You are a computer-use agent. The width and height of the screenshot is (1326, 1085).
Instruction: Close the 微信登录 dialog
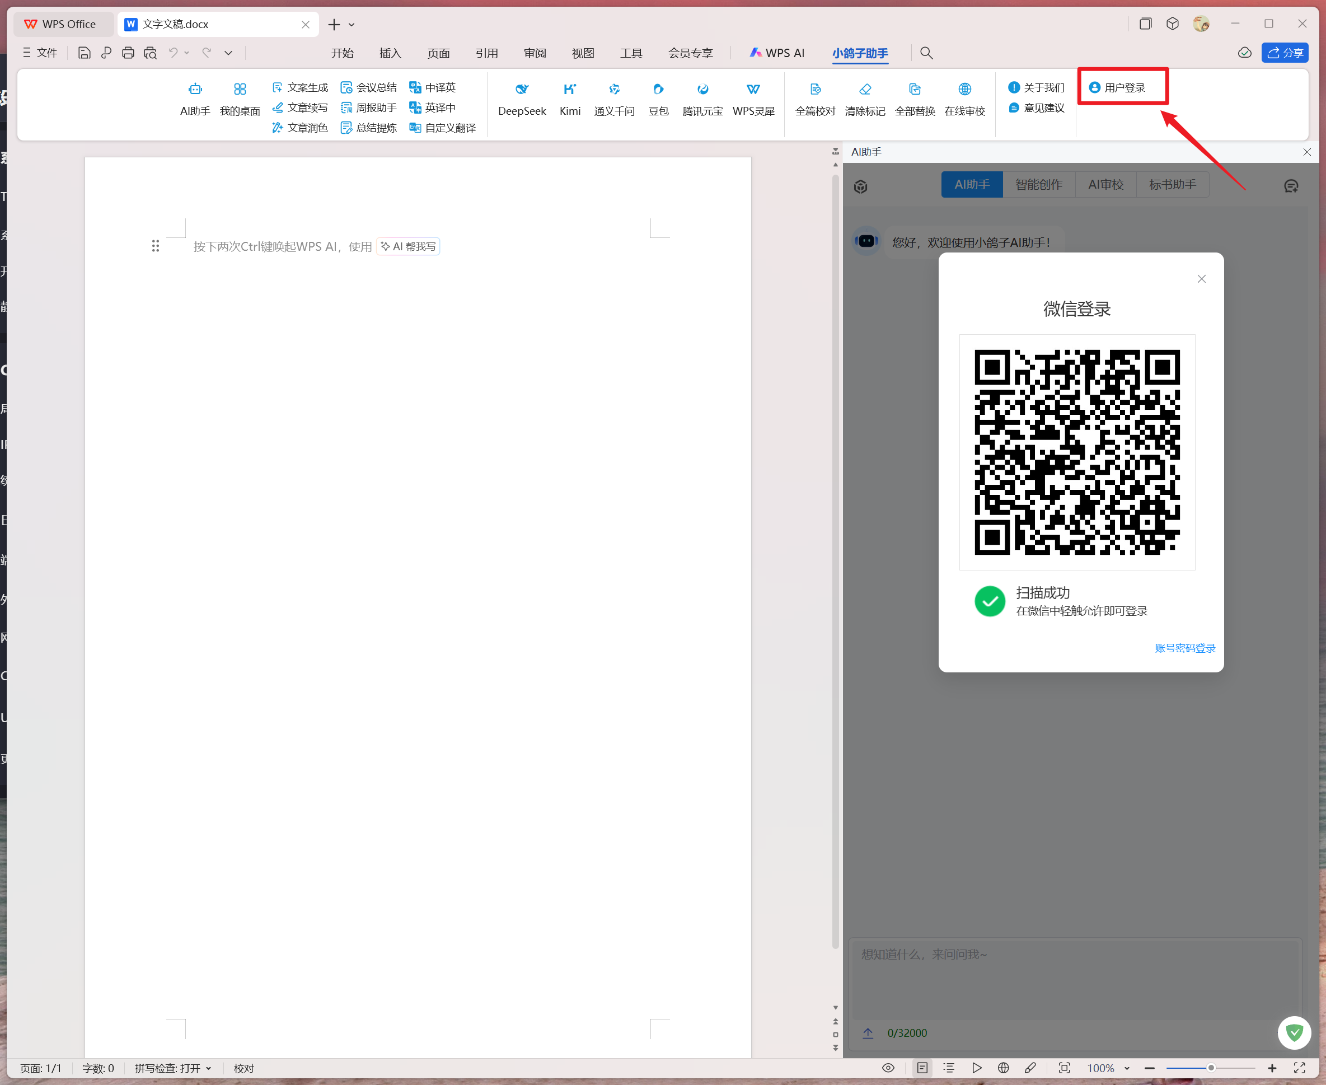[1201, 279]
